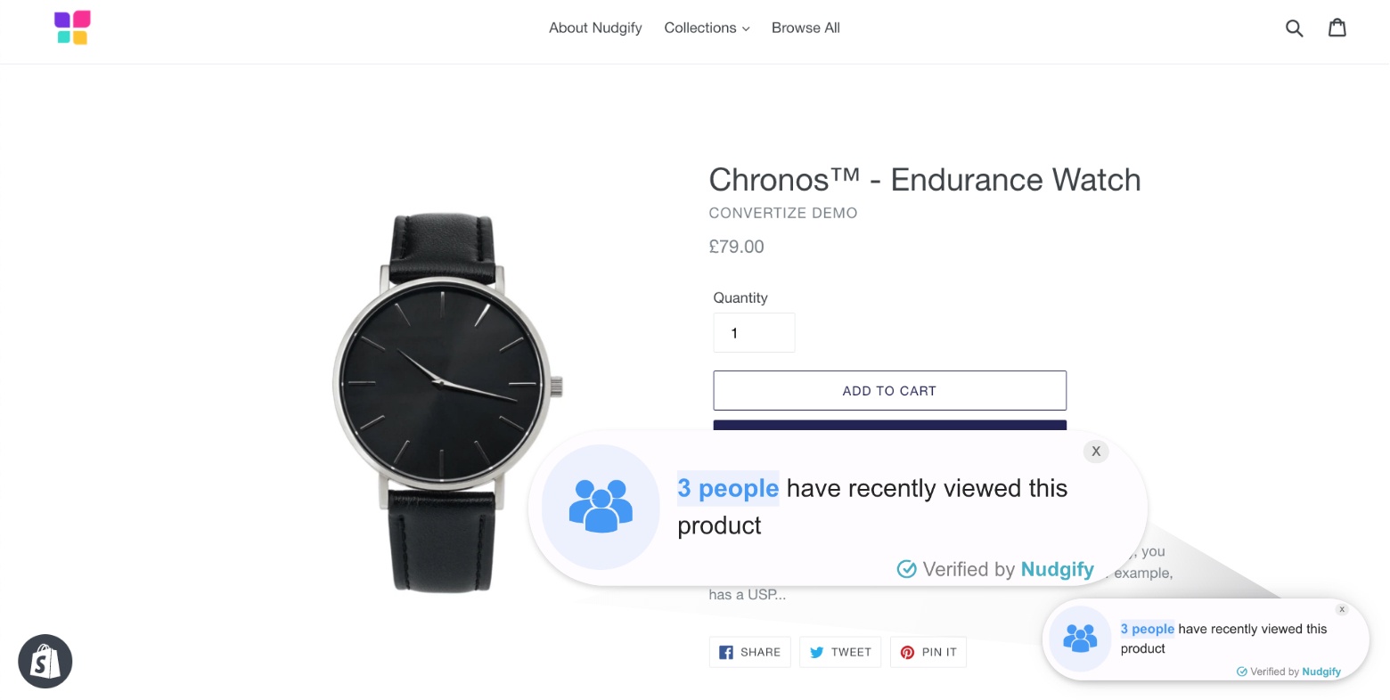Click the watch product image
Screen dimensions: 1390x700
pyautogui.click(x=444, y=401)
